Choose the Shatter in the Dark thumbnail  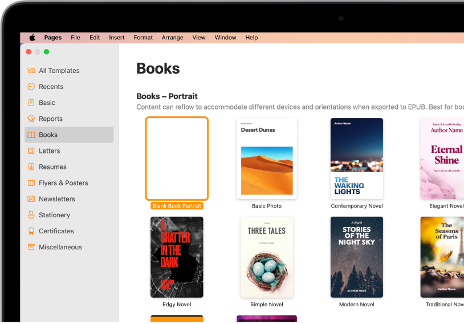coord(177,257)
